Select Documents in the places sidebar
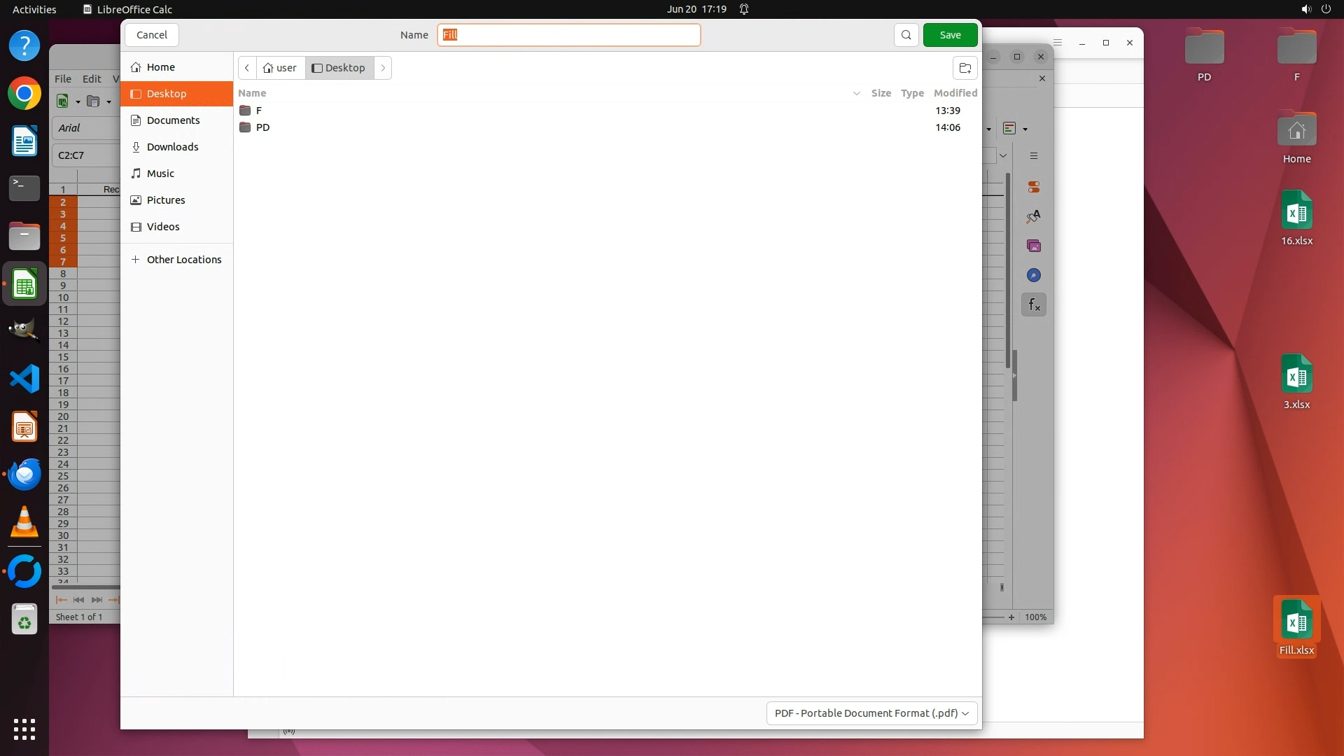This screenshot has width=1344, height=756. coord(173,120)
